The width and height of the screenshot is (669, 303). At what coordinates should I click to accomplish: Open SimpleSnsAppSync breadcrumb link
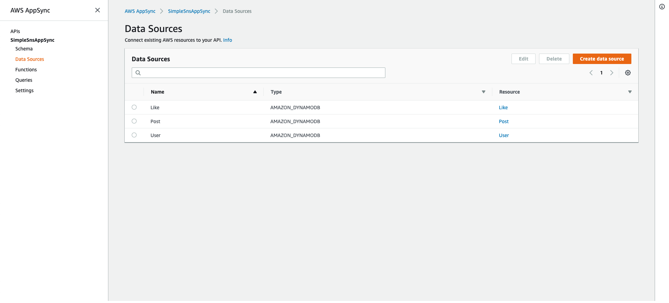tap(189, 11)
